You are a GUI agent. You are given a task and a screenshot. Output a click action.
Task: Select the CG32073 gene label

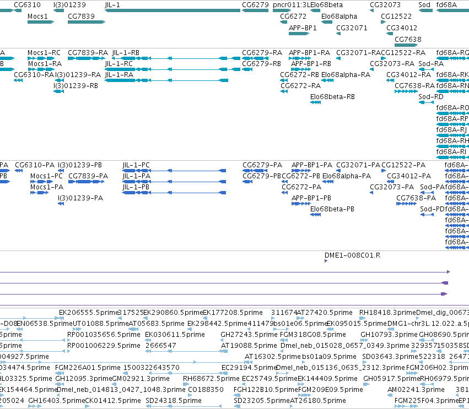click(x=385, y=5)
